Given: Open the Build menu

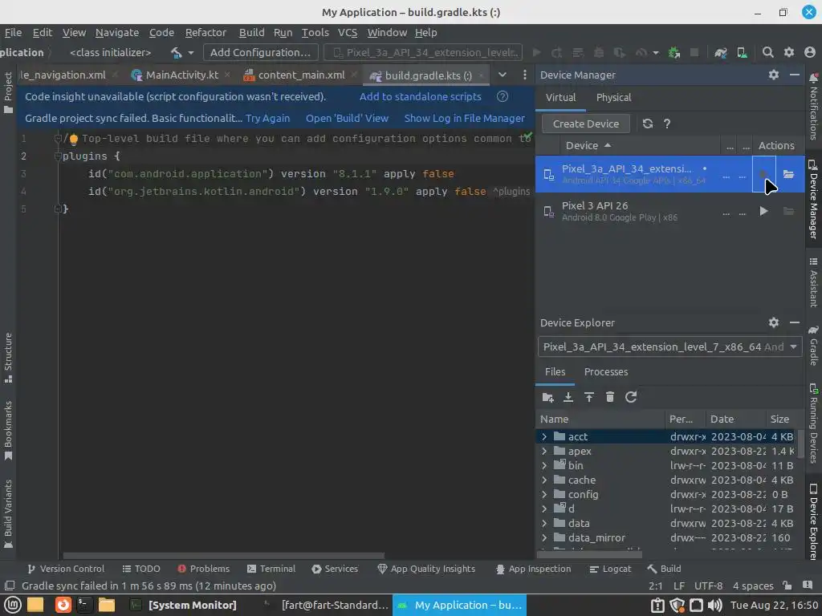Looking at the screenshot, I should [251, 32].
